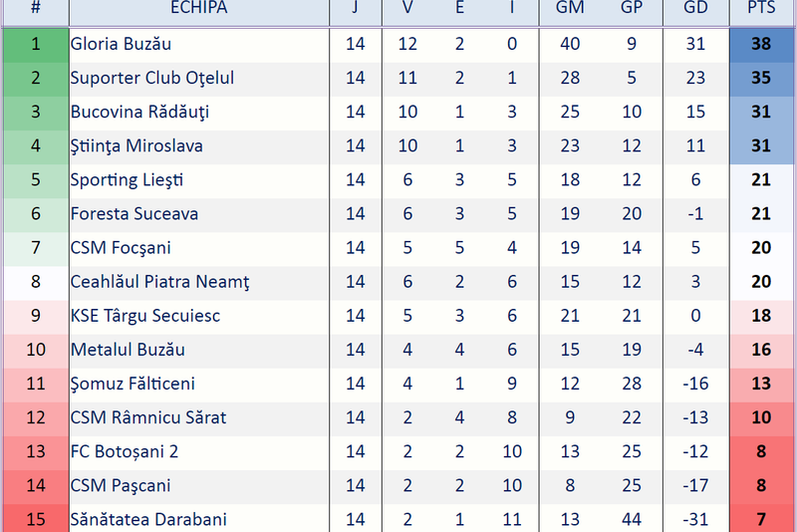Click the Foresta Suceava team name
797x532 pixels.
(134, 213)
